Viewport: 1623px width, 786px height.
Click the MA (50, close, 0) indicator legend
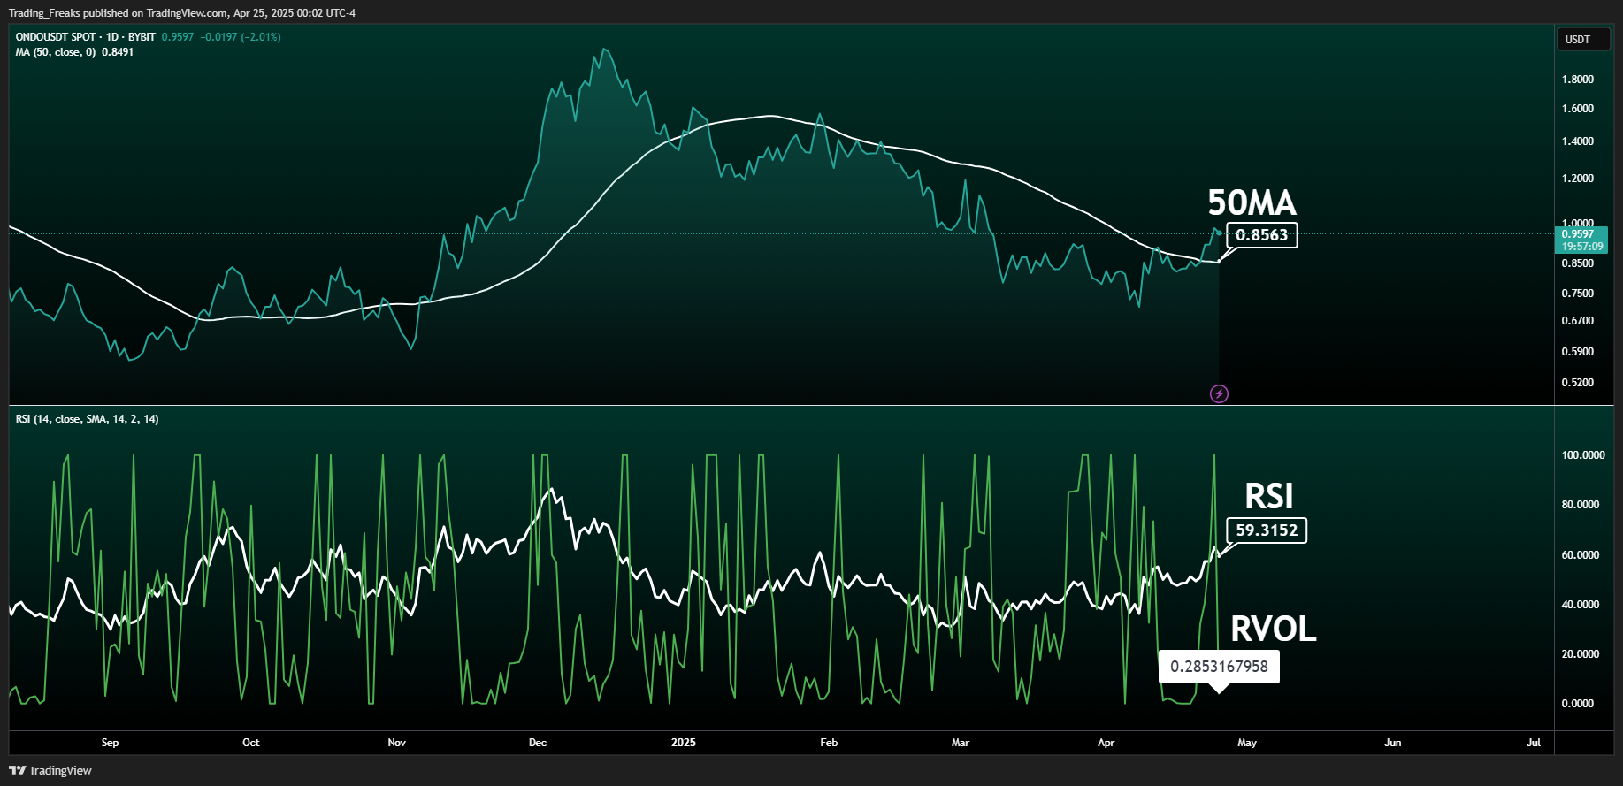coord(74,52)
